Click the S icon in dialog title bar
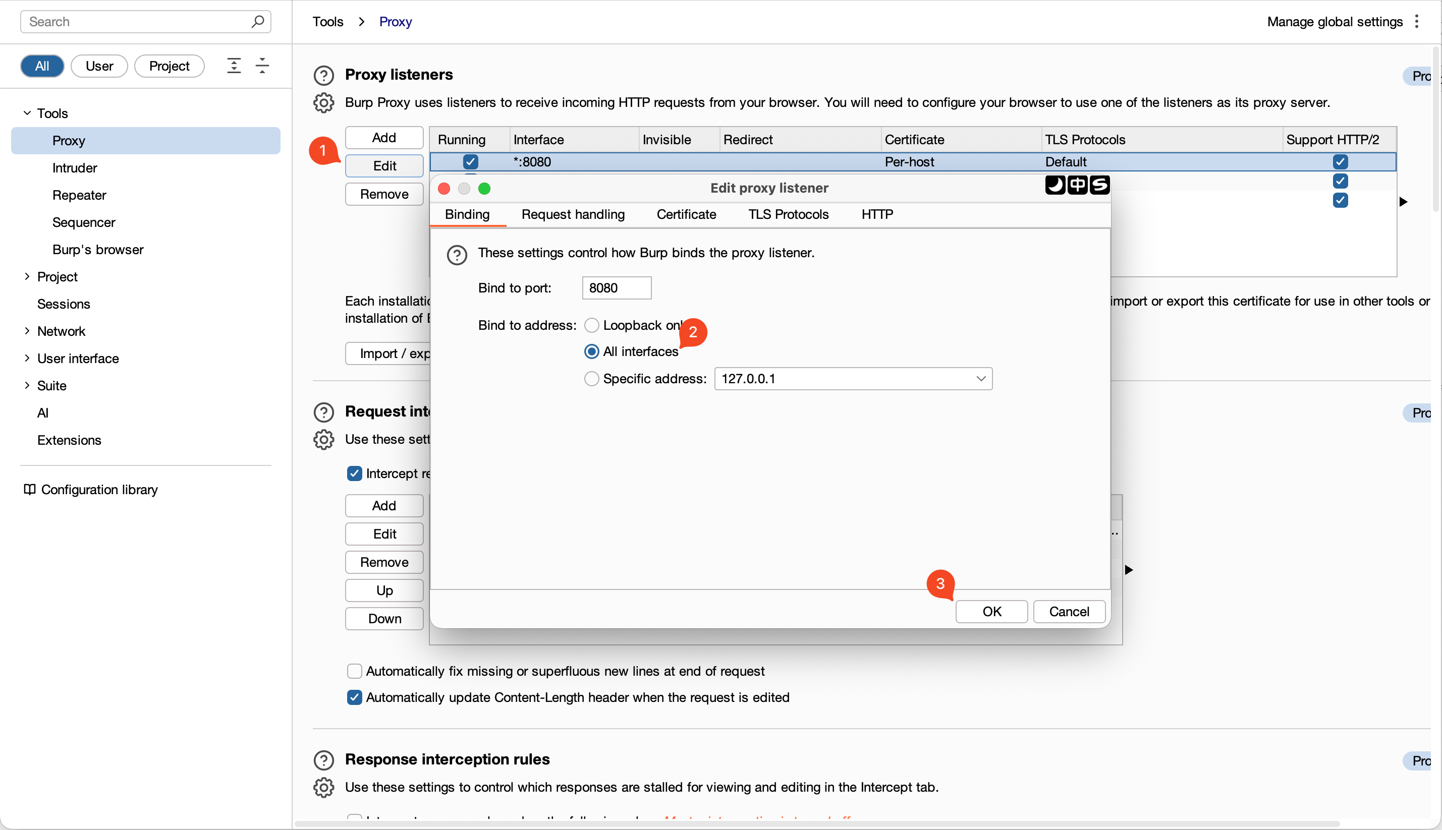The image size is (1442, 830). (x=1099, y=185)
